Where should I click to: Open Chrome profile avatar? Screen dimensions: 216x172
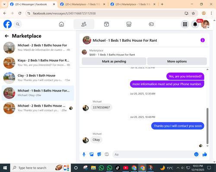click(203, 13)
